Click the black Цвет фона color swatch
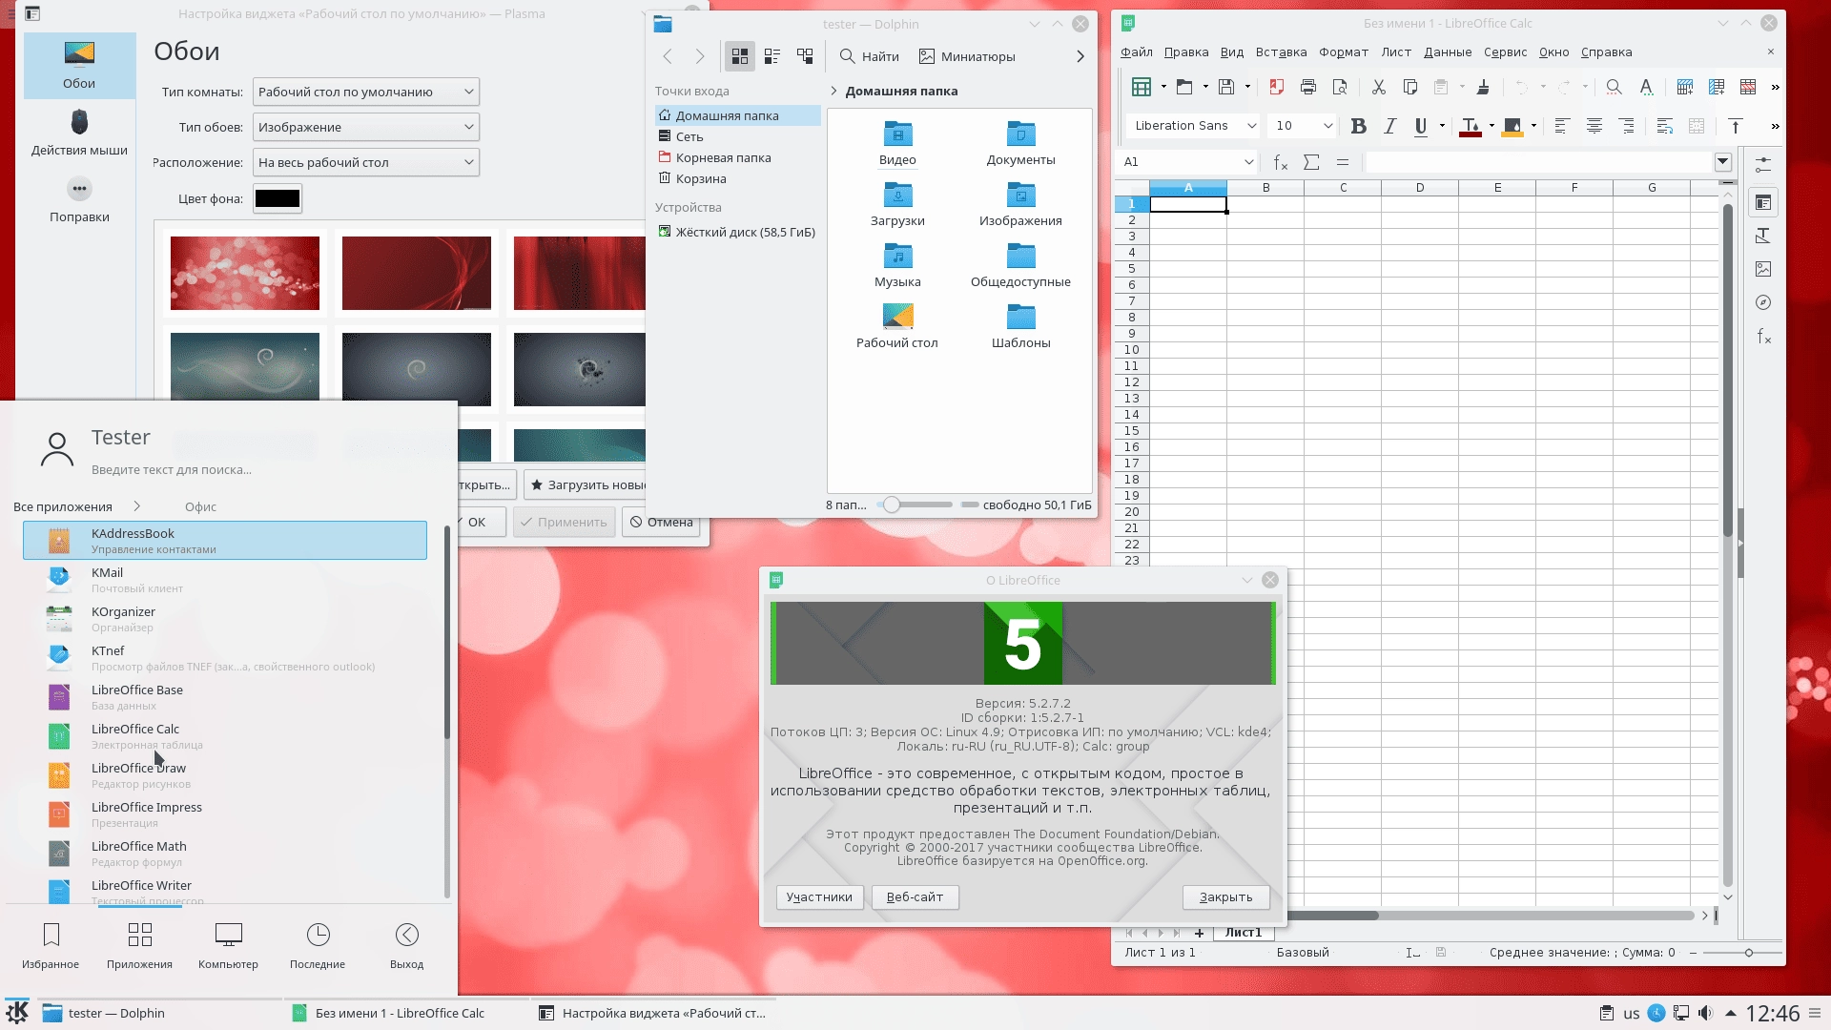This screenshot has width=1831, height=1030. click(278, 198)
